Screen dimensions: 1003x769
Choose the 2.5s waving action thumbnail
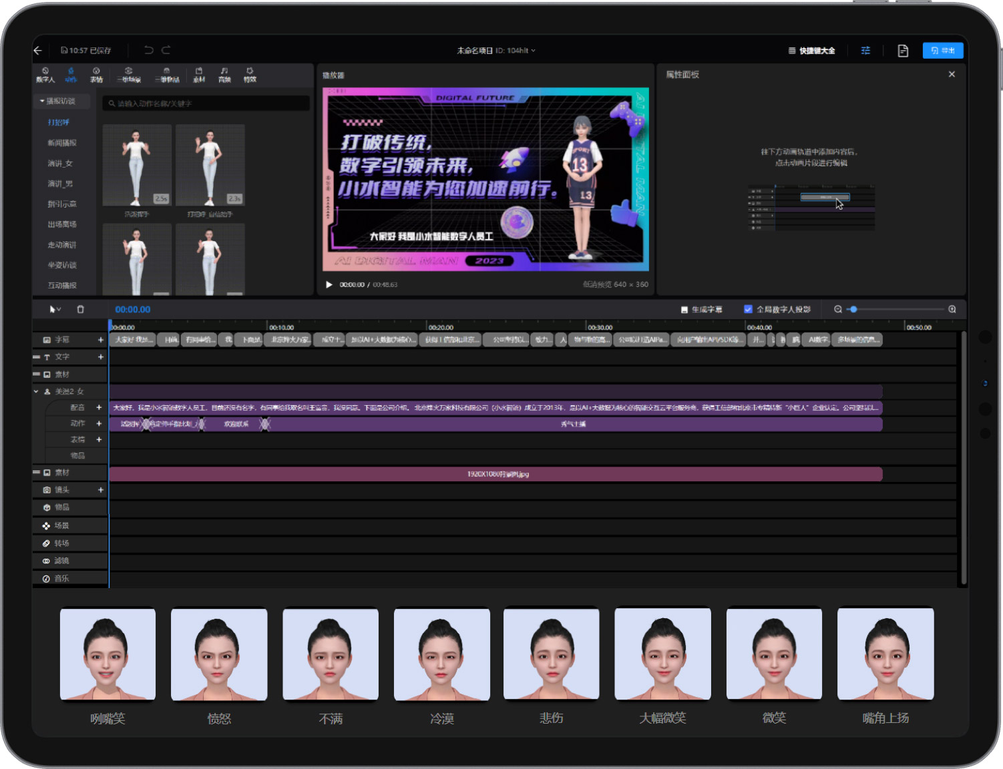[x=137, y=165]
